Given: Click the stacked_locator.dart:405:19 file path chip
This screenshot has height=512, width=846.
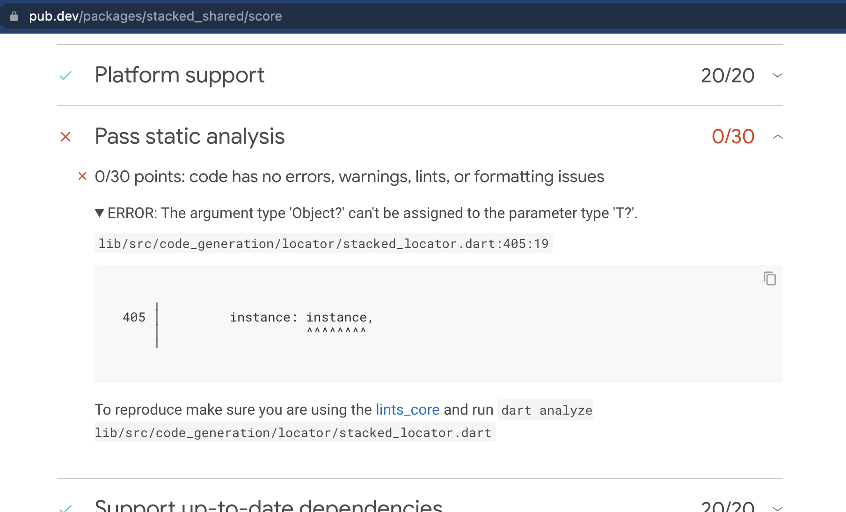Looking at the screenshot, I should coord(323,243).
